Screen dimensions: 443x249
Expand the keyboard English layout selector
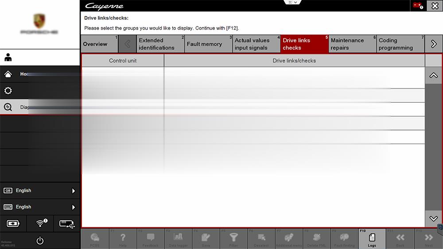coord(40,207)
